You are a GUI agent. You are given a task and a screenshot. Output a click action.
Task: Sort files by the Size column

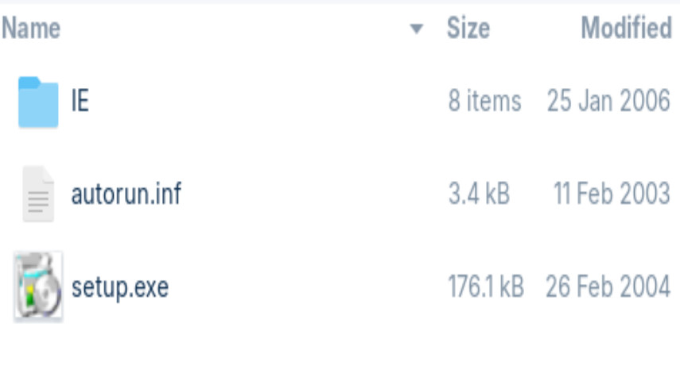[x=468, y=29]
